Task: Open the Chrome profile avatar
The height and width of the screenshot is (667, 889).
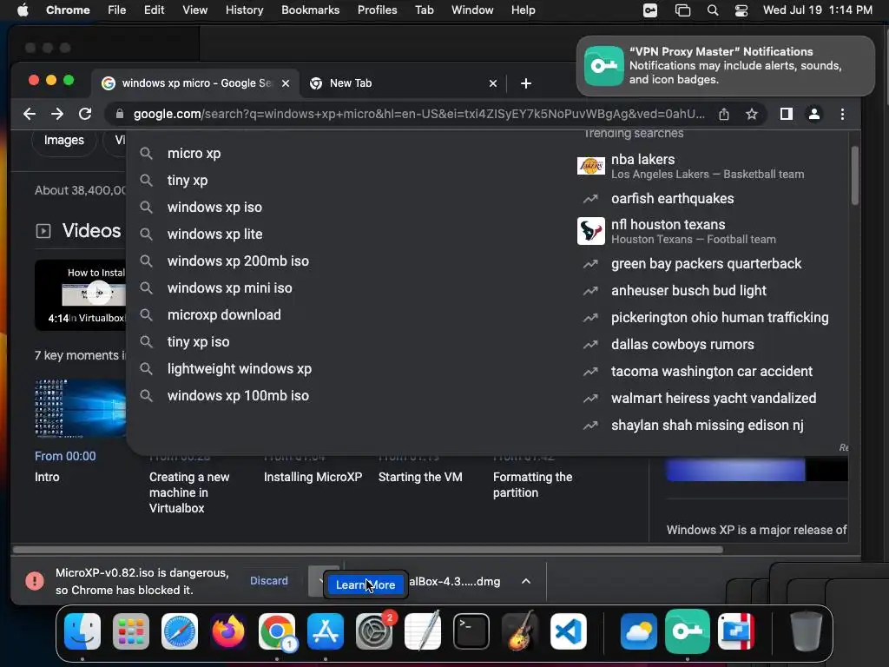Action: coord(814,114)
